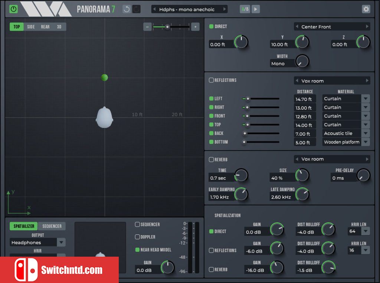Open the Reflections Vox room preset

[x=332, y=81]
